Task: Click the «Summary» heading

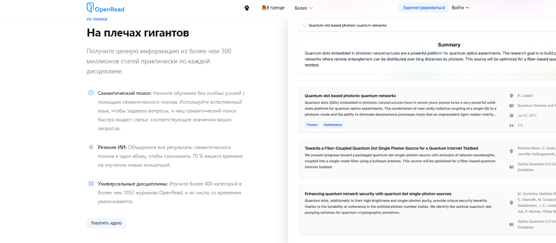Action: click(x=449, y=45)
